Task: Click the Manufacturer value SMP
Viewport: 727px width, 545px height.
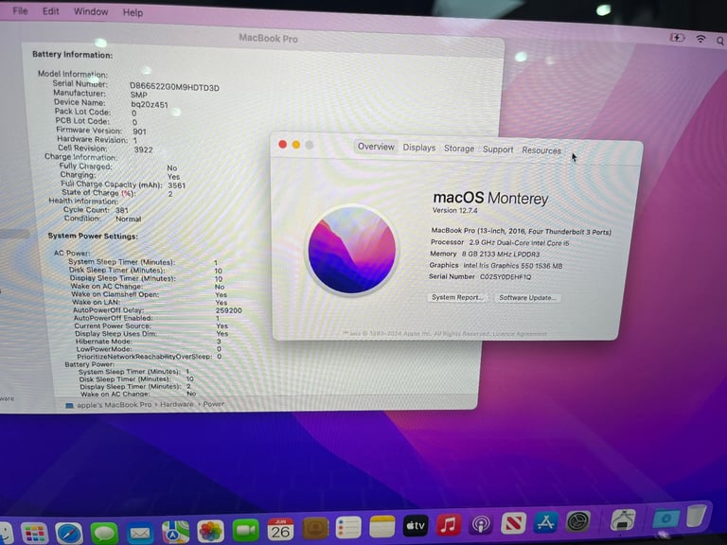Action: [x=138, y=95]
